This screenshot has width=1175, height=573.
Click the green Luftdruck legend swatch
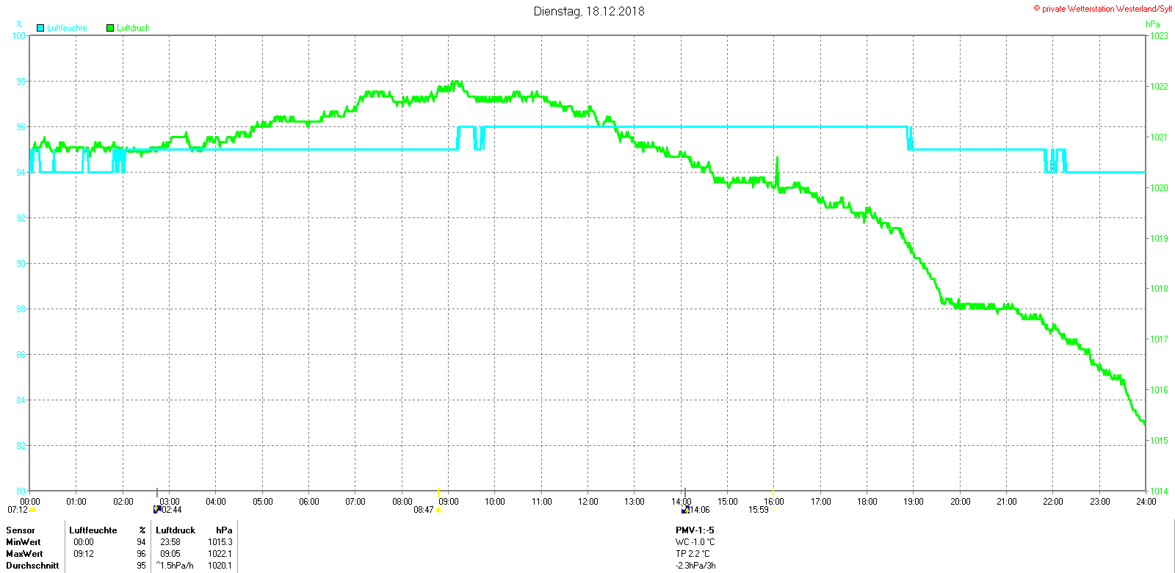(110, 28)
